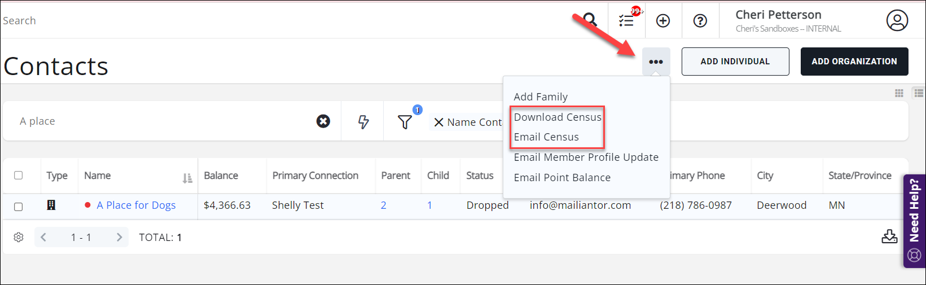Check the A Place for Dogs row checkbox
The height and width of the screenshot is (285, 926).
pos(19,206)
